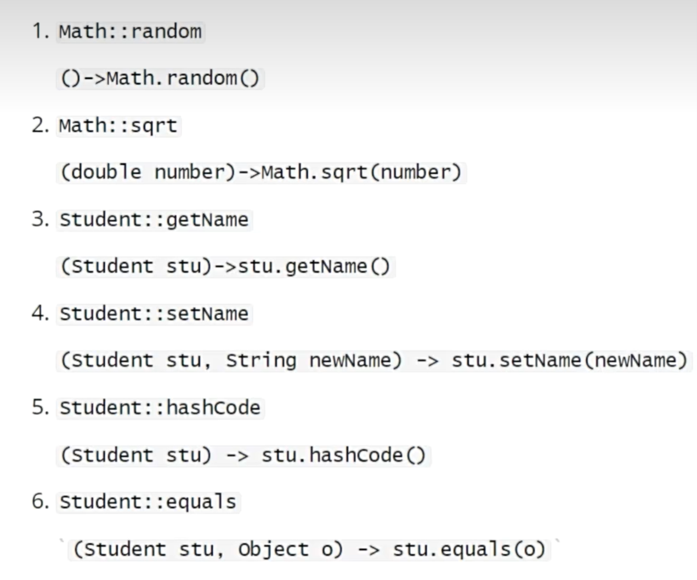Click list number 5 beside Student::hashCode

(x=39, y=407)
